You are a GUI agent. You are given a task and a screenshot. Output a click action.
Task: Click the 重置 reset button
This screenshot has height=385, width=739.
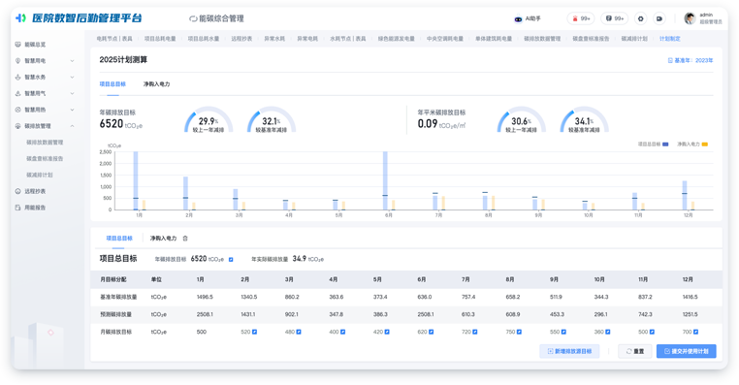[634, 351]
